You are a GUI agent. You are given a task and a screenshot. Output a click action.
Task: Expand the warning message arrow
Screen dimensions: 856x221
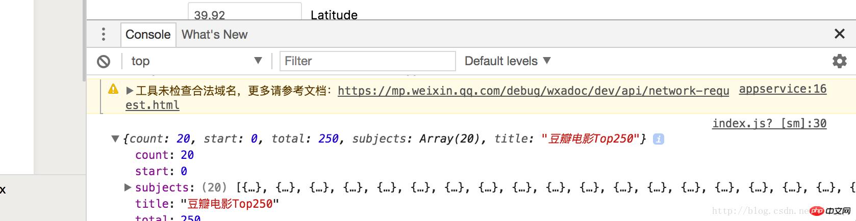pos(130,91)
